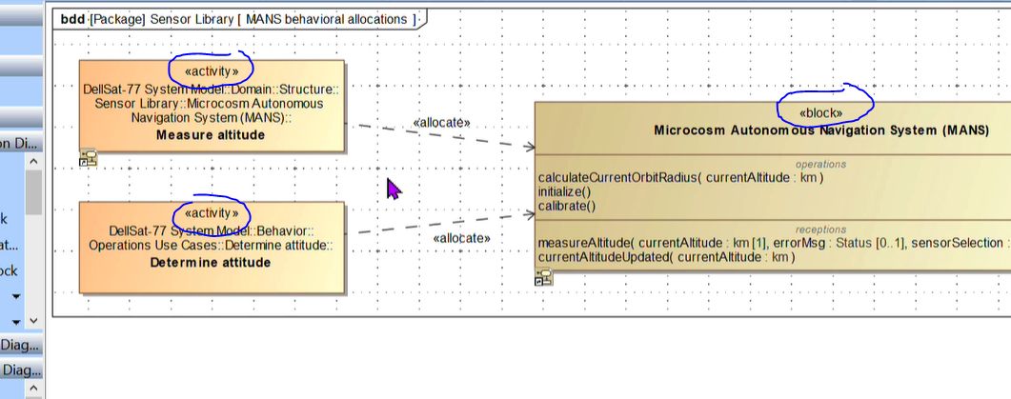Open the black dropdown arrow beside scrollbar down arrow
The width and height of the screenshot is (1011, 399).
click(16, 322)
